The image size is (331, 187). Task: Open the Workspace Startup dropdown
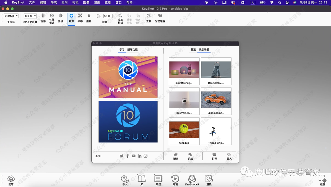coord(11,16)
